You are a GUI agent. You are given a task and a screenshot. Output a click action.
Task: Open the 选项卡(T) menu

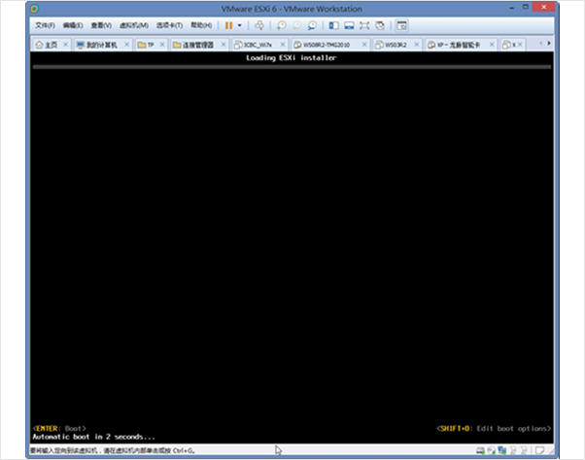coord(169,25)
